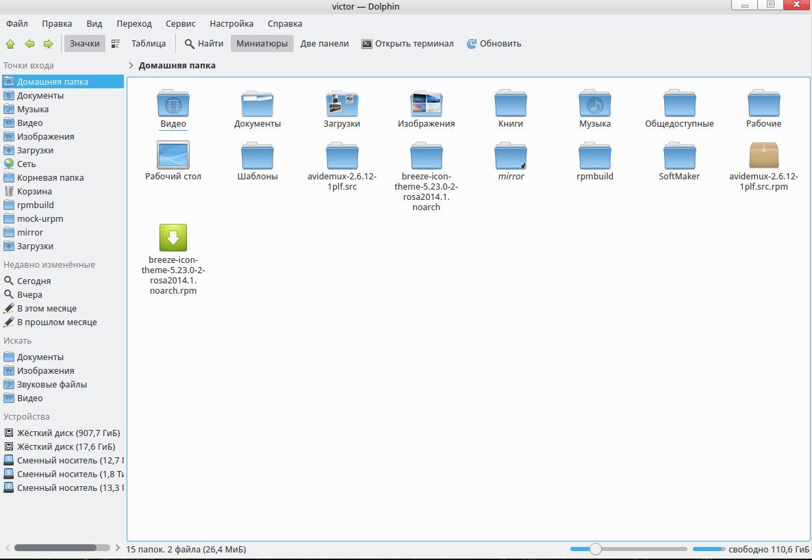Open the breeze-icon-theme noarch.rpm file
This screenshot has width=812, height=560.
click(x=173, y=238)
